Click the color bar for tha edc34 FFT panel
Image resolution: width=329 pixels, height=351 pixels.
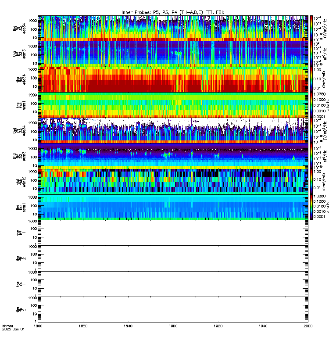[x=311, y=29]
